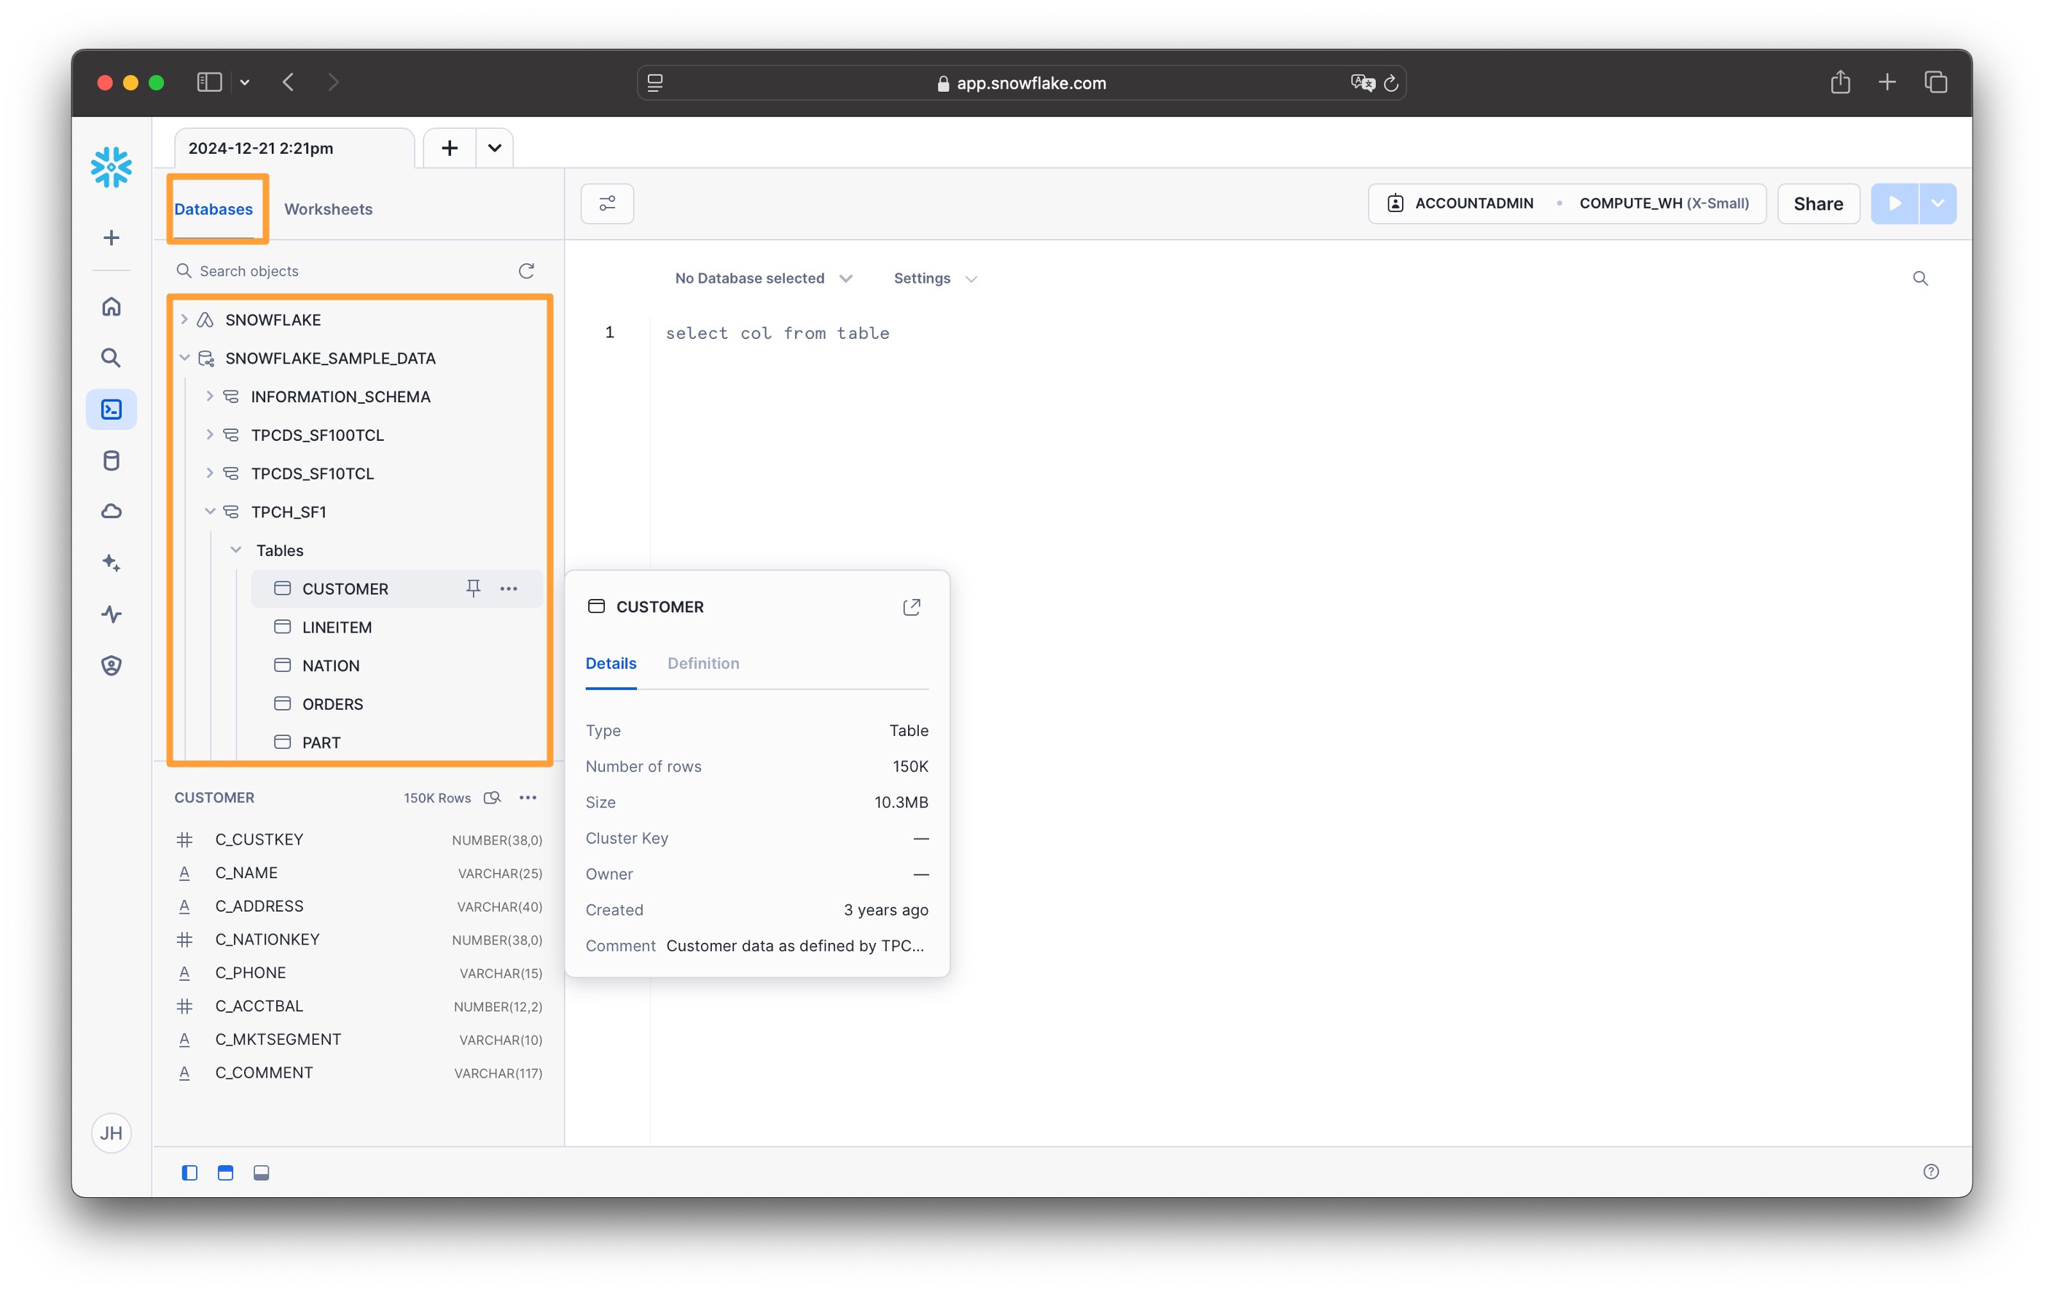Viewport: 2047px width, 1292px height.
Task: Click the preview data icon beside 150K Rows
Action: pos(492,797)
